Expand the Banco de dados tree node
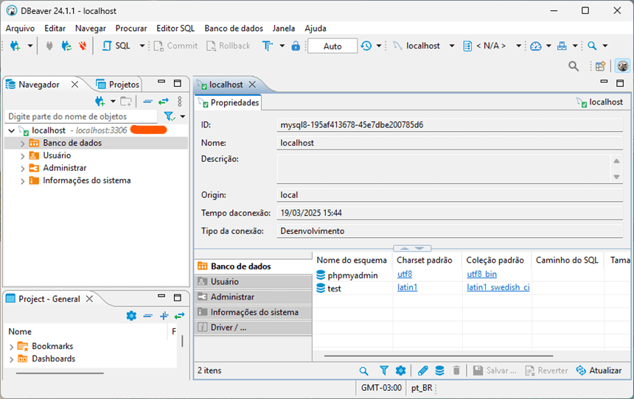This screenshot has height=399, width=634. pyautogui.click(x=23, y=143)
